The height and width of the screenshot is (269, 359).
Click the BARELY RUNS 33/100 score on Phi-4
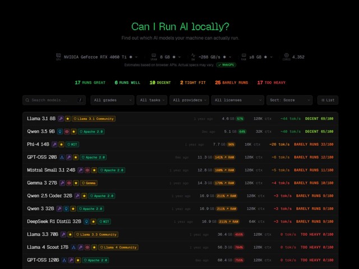coord(314,145)
